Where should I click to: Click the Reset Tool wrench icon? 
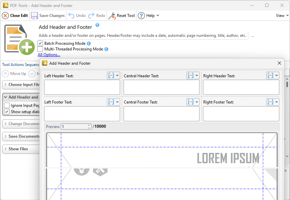(112, 16)
